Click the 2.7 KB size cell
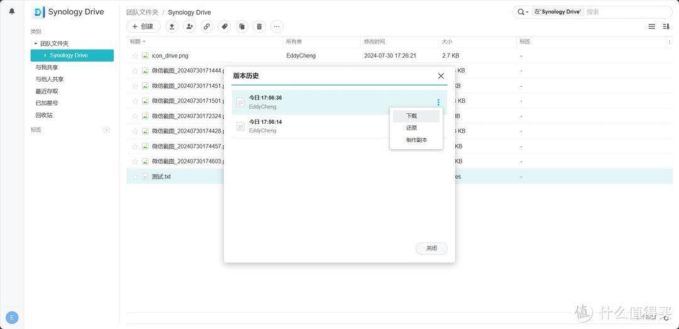This screenshot has width=679, height=329. pyautogui.click(x=450, y=55)
